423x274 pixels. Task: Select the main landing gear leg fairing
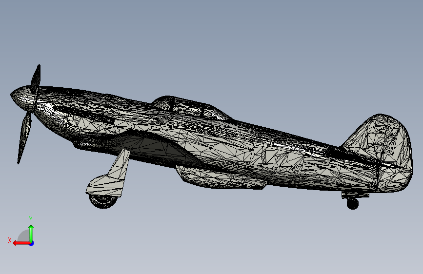tap(111, 176)
